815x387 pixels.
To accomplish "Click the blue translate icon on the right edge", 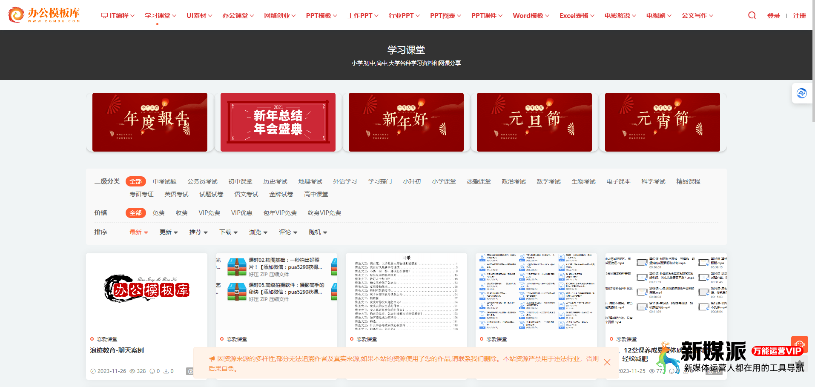I will tap(802, 93).
